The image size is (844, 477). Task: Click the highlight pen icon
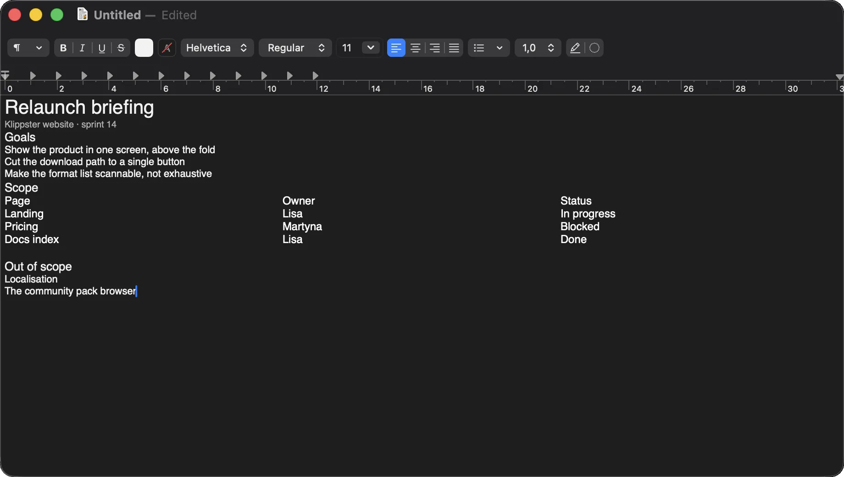point(575,48)
